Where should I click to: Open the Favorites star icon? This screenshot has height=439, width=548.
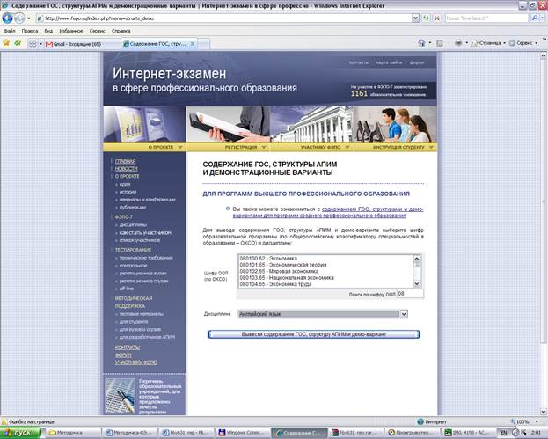(x=8, y=42)
